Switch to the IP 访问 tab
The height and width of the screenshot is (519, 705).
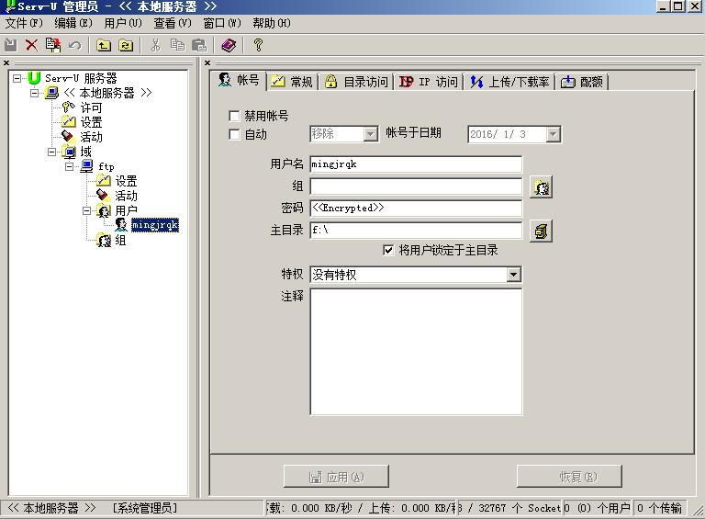(429, 82)
